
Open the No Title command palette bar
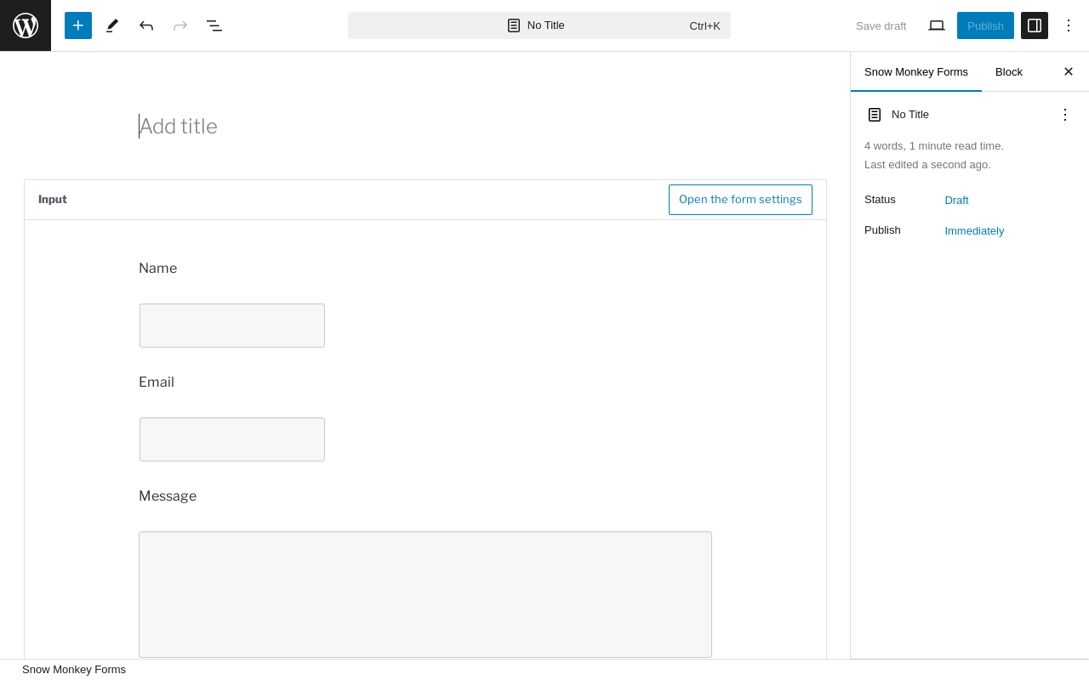(539, 25)
